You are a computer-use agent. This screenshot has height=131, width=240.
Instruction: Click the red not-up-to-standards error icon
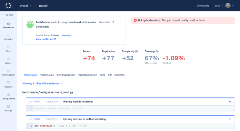click(135, 20)
